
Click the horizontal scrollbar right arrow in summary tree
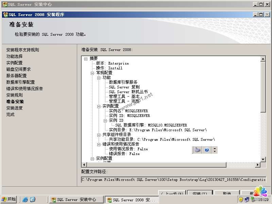pyautogui.click(x=257, y=165)
